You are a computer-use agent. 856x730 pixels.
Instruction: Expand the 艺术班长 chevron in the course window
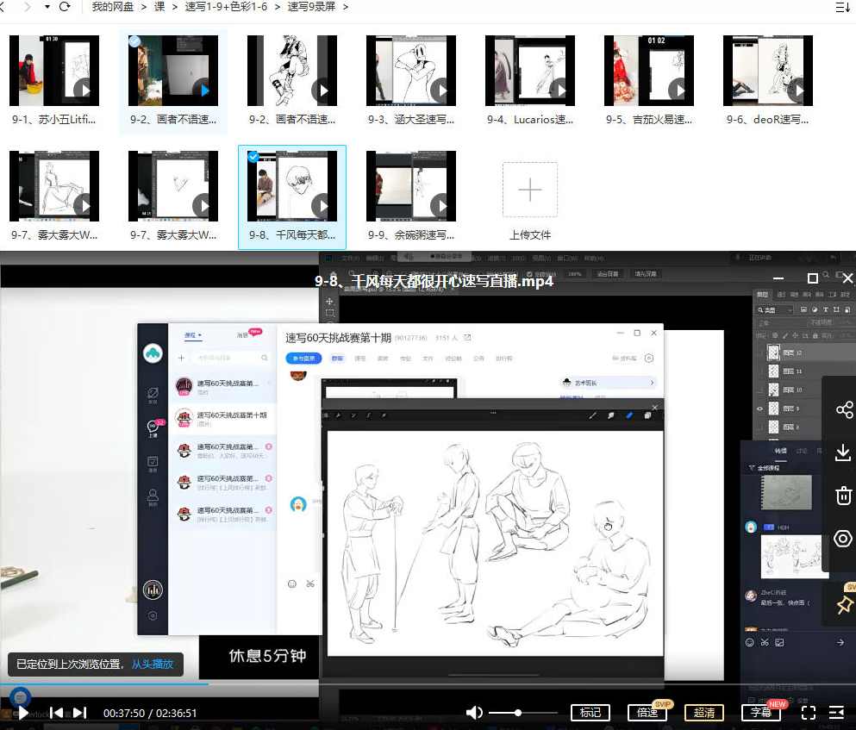point(651,382)
